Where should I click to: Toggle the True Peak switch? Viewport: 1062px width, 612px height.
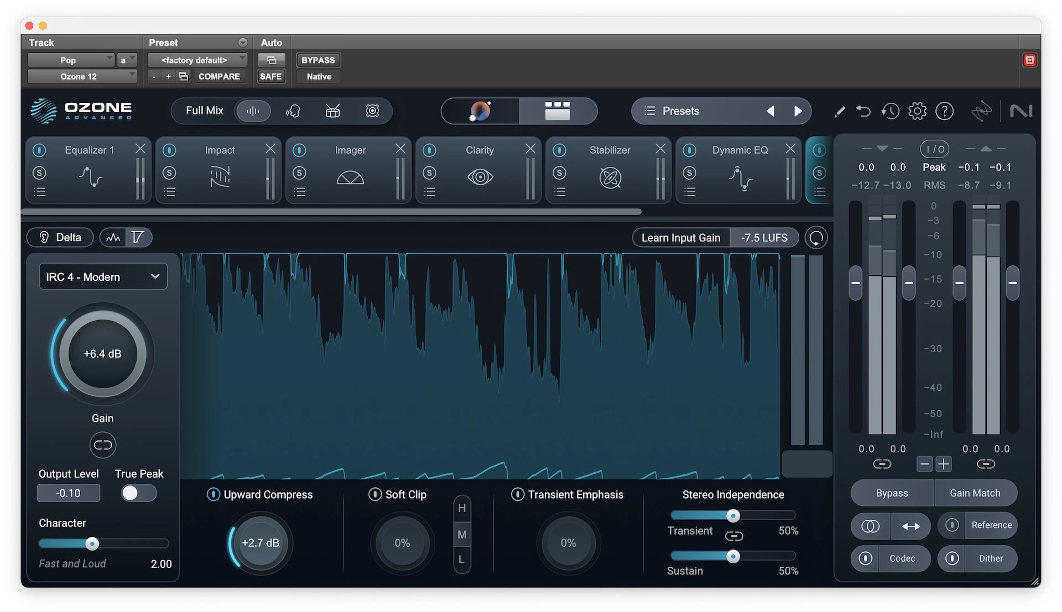pyautogui.click(x=138, y=493)
